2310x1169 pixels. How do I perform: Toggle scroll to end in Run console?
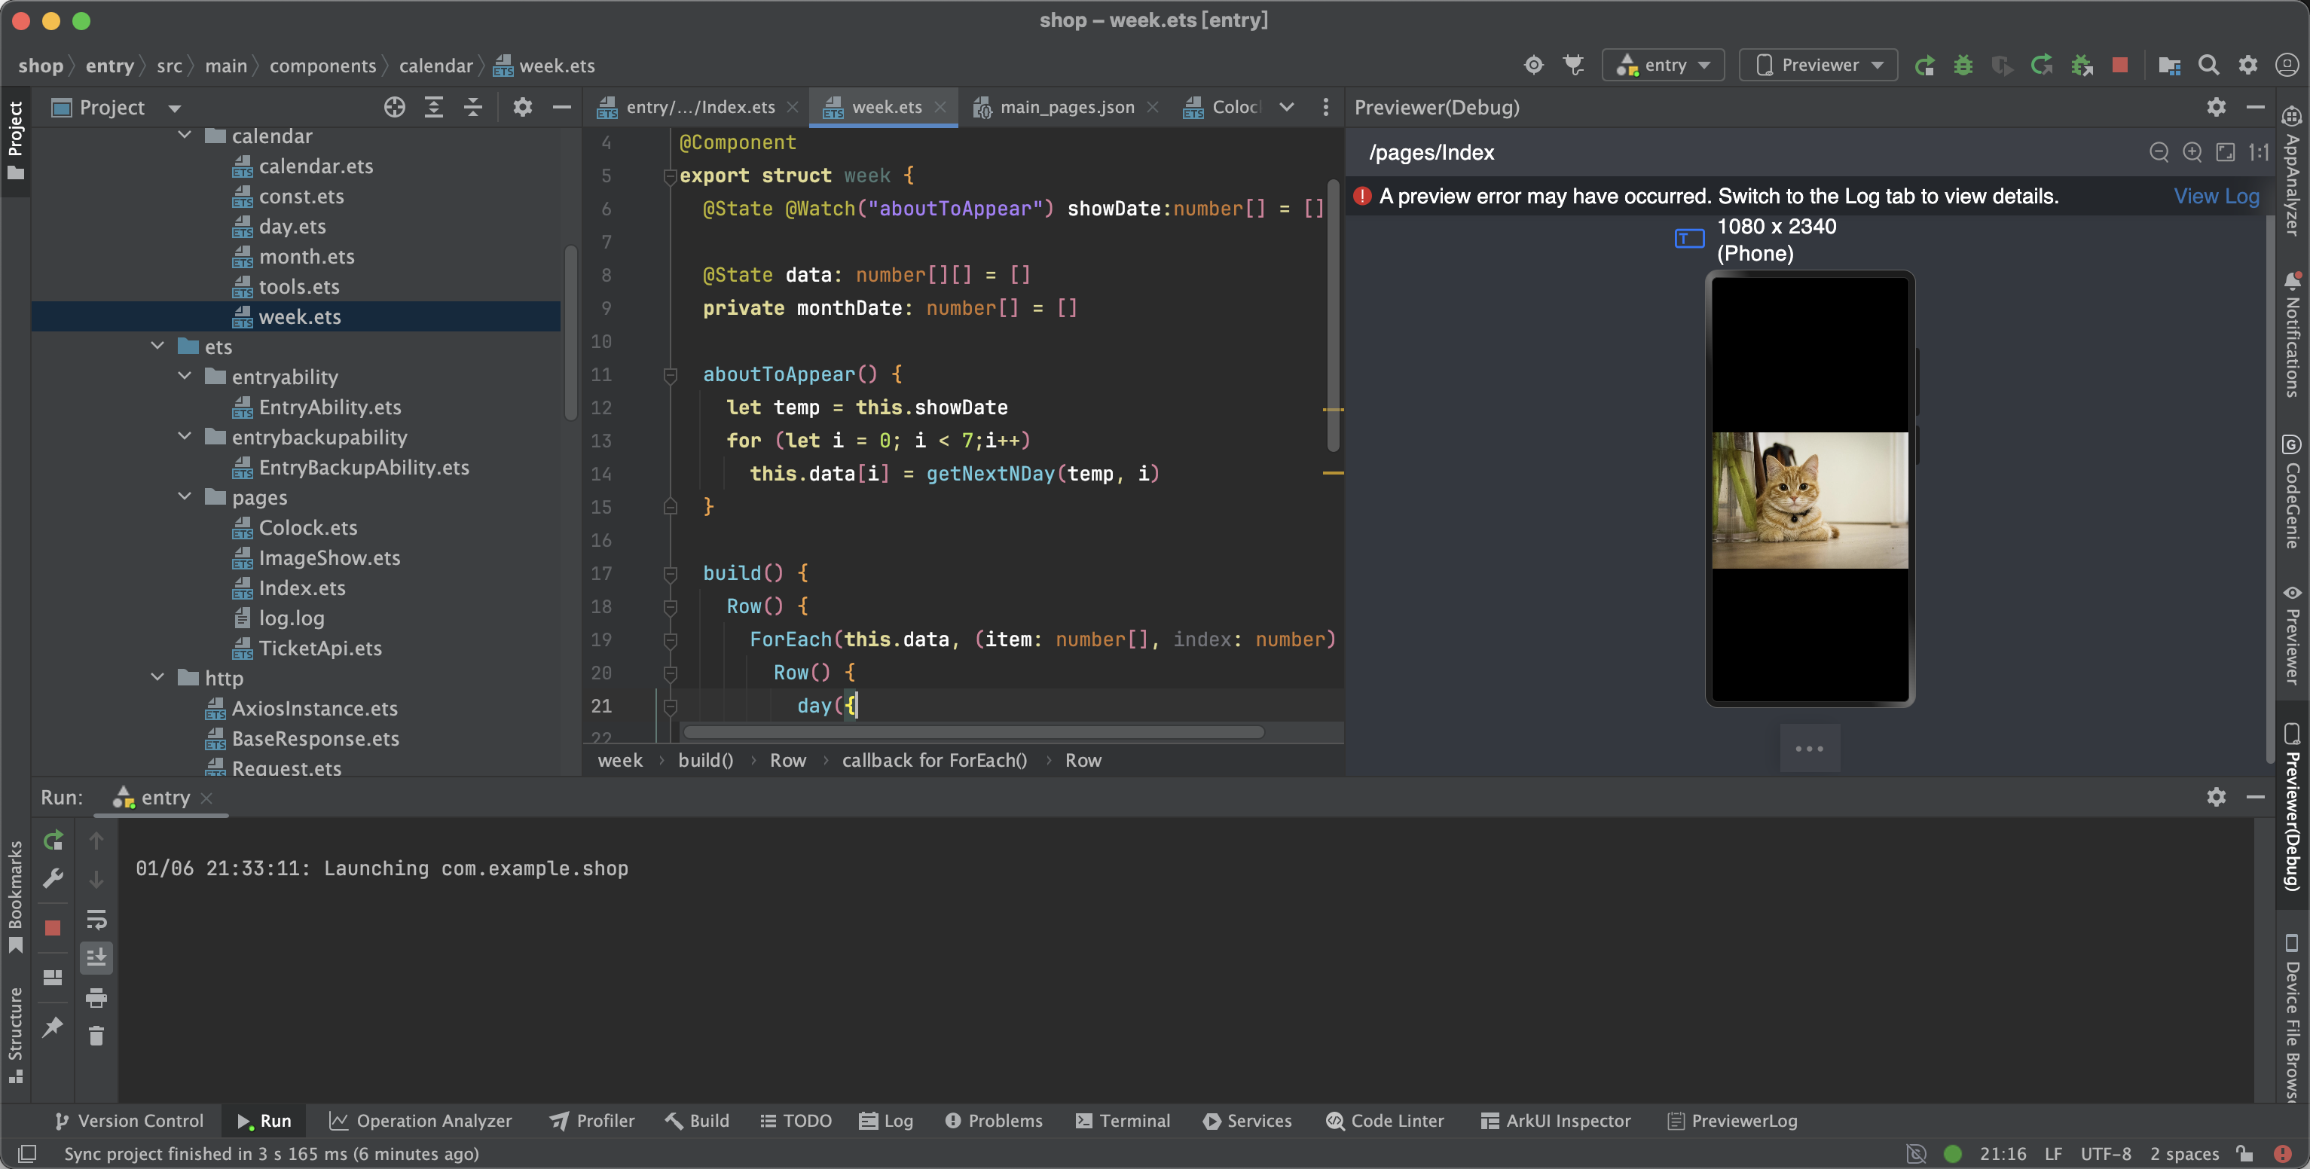tap(96, 957)
